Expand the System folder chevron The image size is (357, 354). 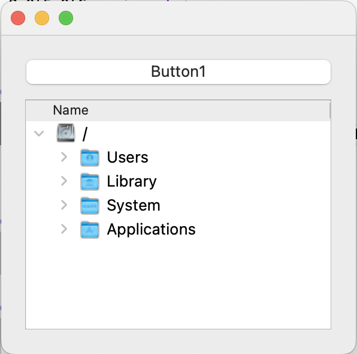coord(64,205)
